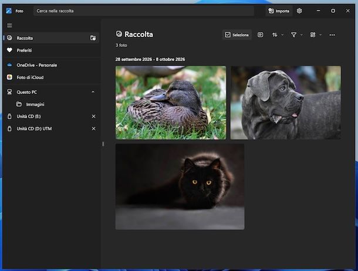
Task: Click the Foto app logo icon
Action: click(x=9, y=11)
